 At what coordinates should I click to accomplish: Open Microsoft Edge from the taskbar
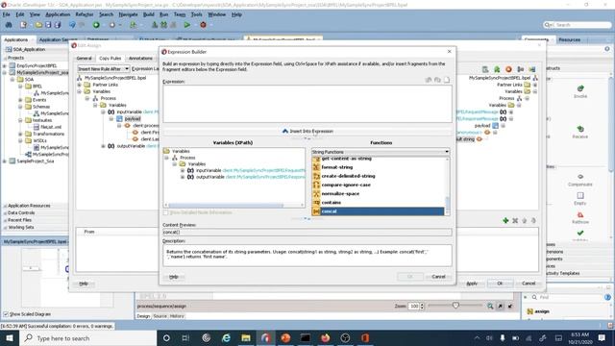point(226,337)
